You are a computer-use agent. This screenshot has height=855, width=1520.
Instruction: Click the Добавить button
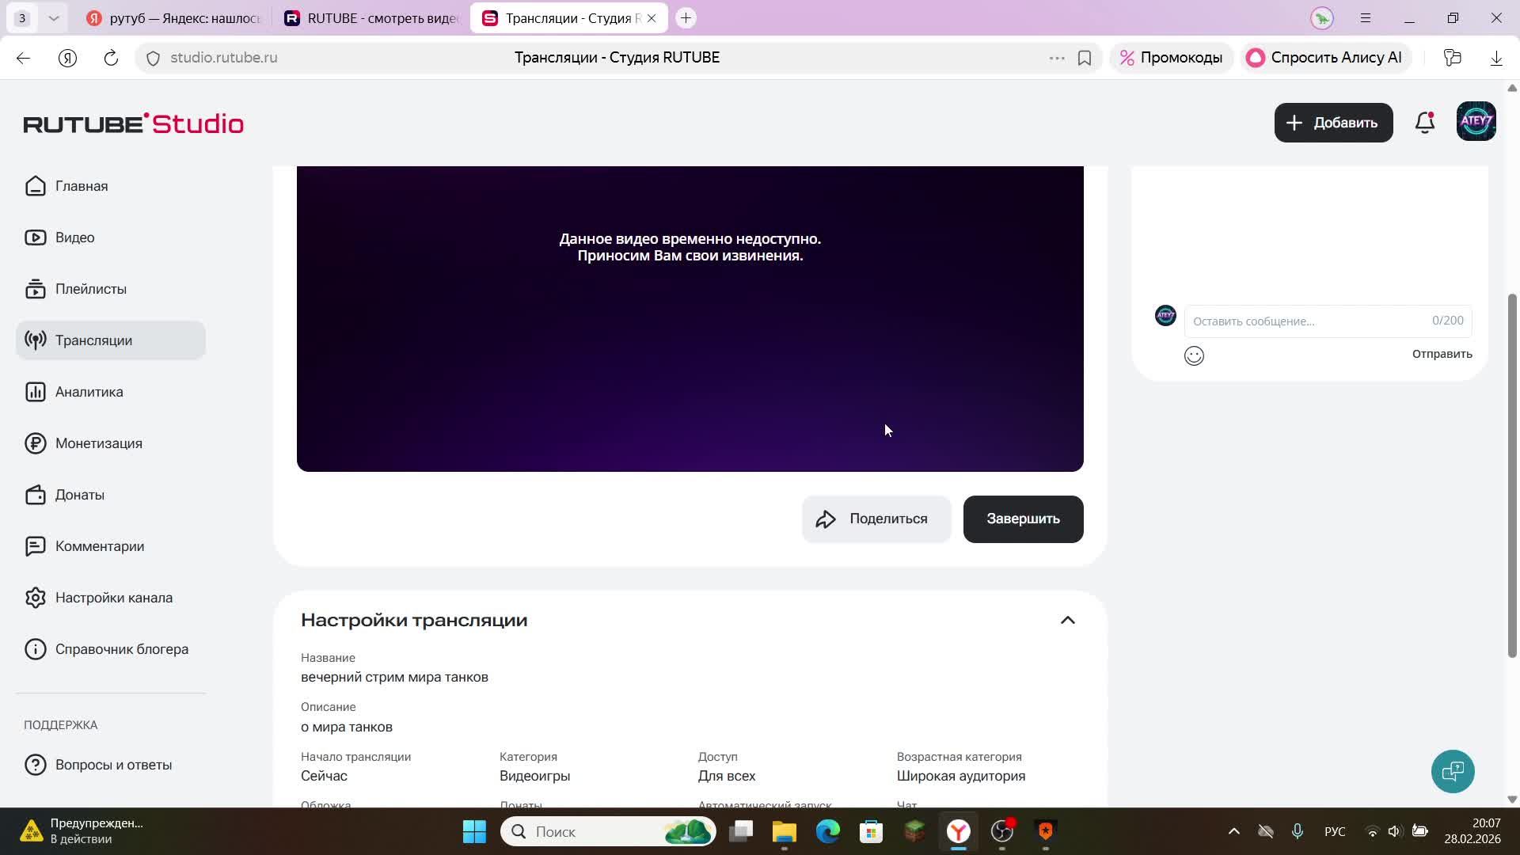tap(1333, 123)
